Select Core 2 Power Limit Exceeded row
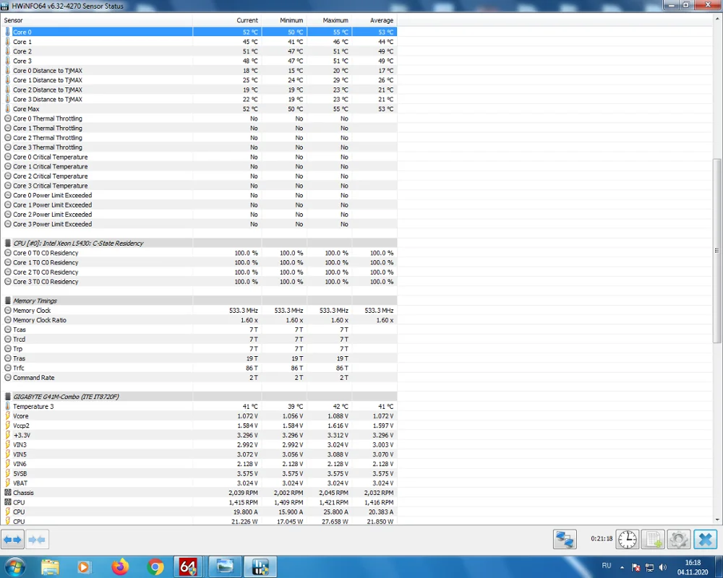 pos(199,215)
